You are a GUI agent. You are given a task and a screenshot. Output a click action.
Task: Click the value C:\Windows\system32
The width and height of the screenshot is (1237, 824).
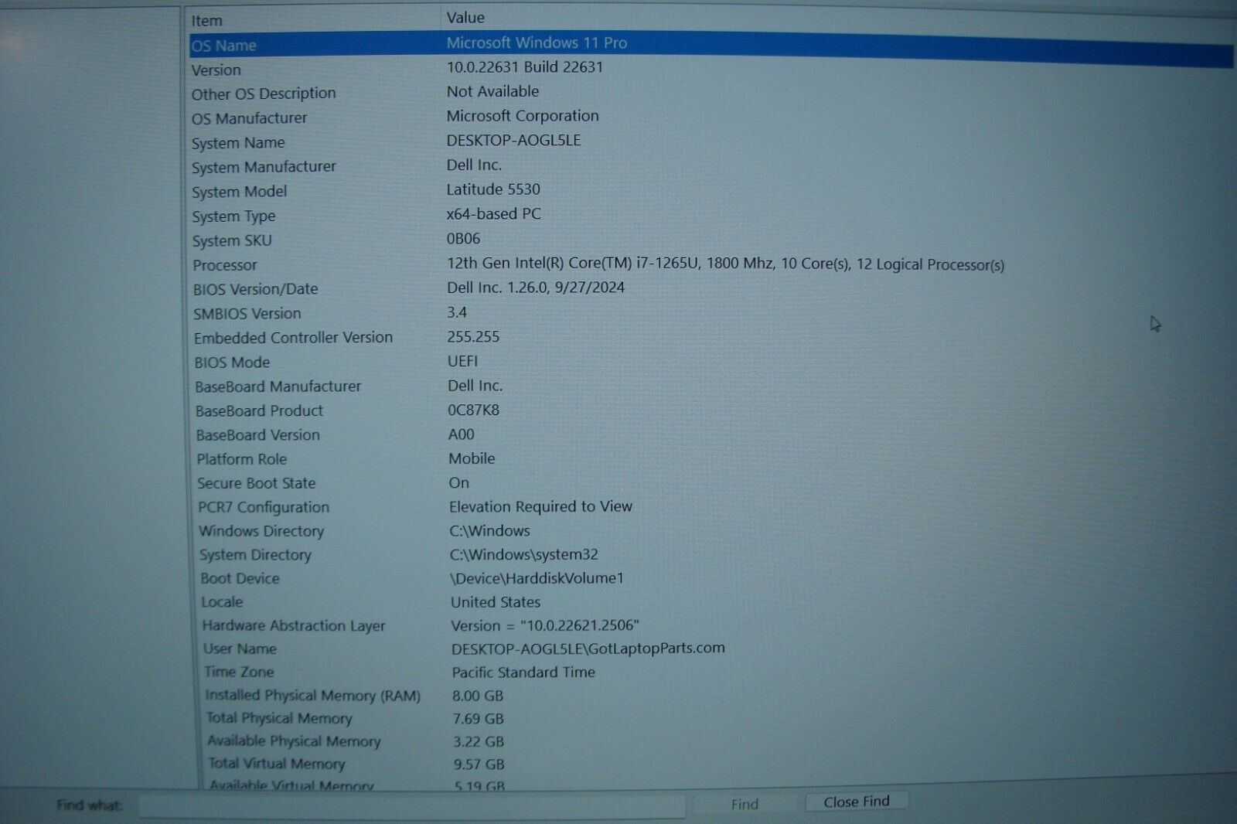coord(523,554)
